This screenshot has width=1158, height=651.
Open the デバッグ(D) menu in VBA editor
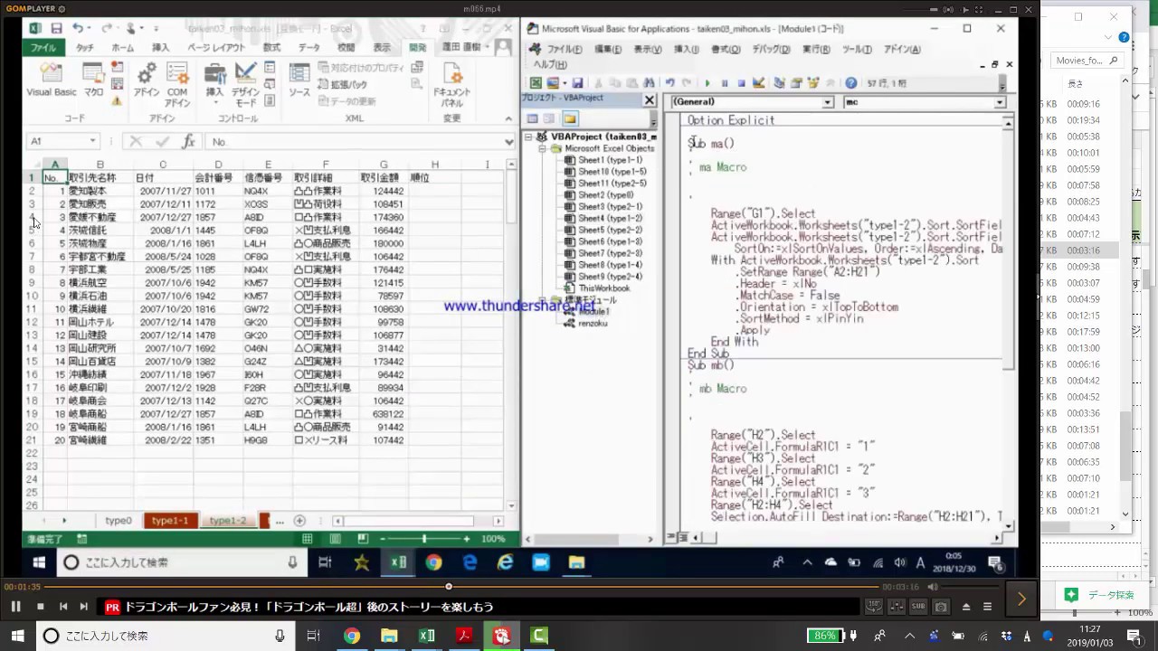[771, 50]
